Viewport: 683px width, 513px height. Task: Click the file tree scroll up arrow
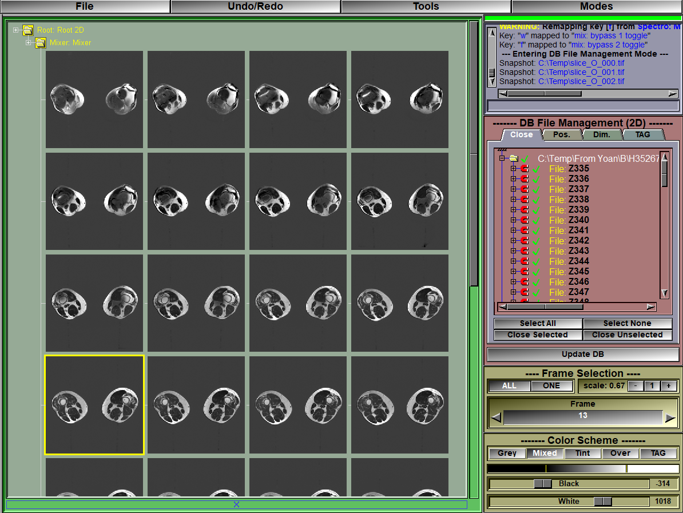click(x=664, y=157)
